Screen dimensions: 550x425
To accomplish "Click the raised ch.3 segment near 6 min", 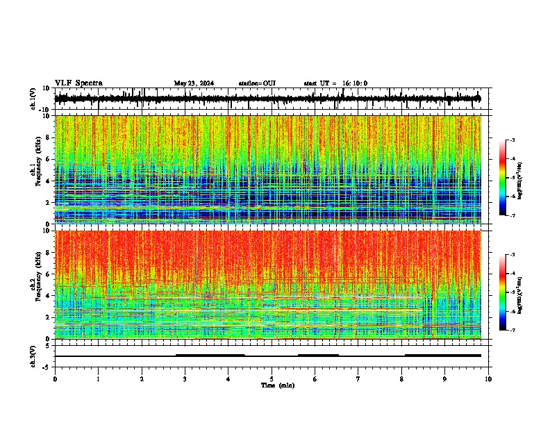I will click(x=318, y=355).
